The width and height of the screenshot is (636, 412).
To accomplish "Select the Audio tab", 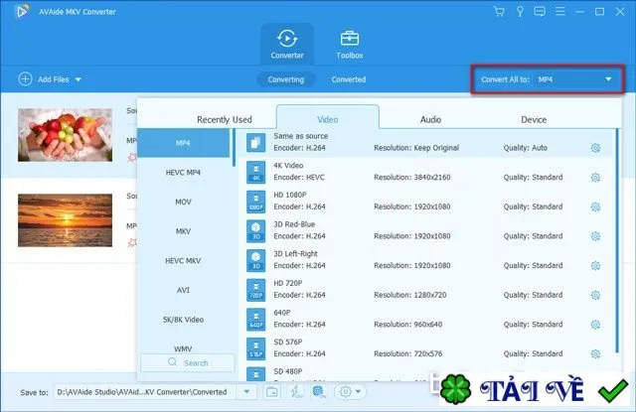I will 430,119.
